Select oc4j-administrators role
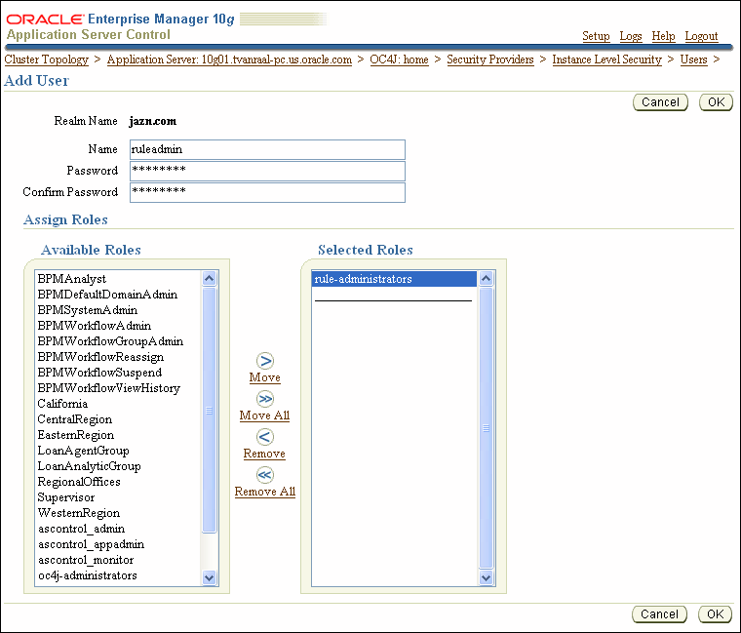 [x=118, y=575]
